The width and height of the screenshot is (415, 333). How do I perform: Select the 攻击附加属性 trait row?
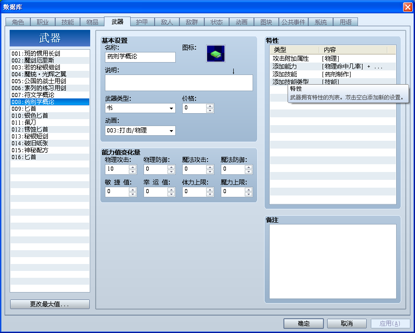333,58
